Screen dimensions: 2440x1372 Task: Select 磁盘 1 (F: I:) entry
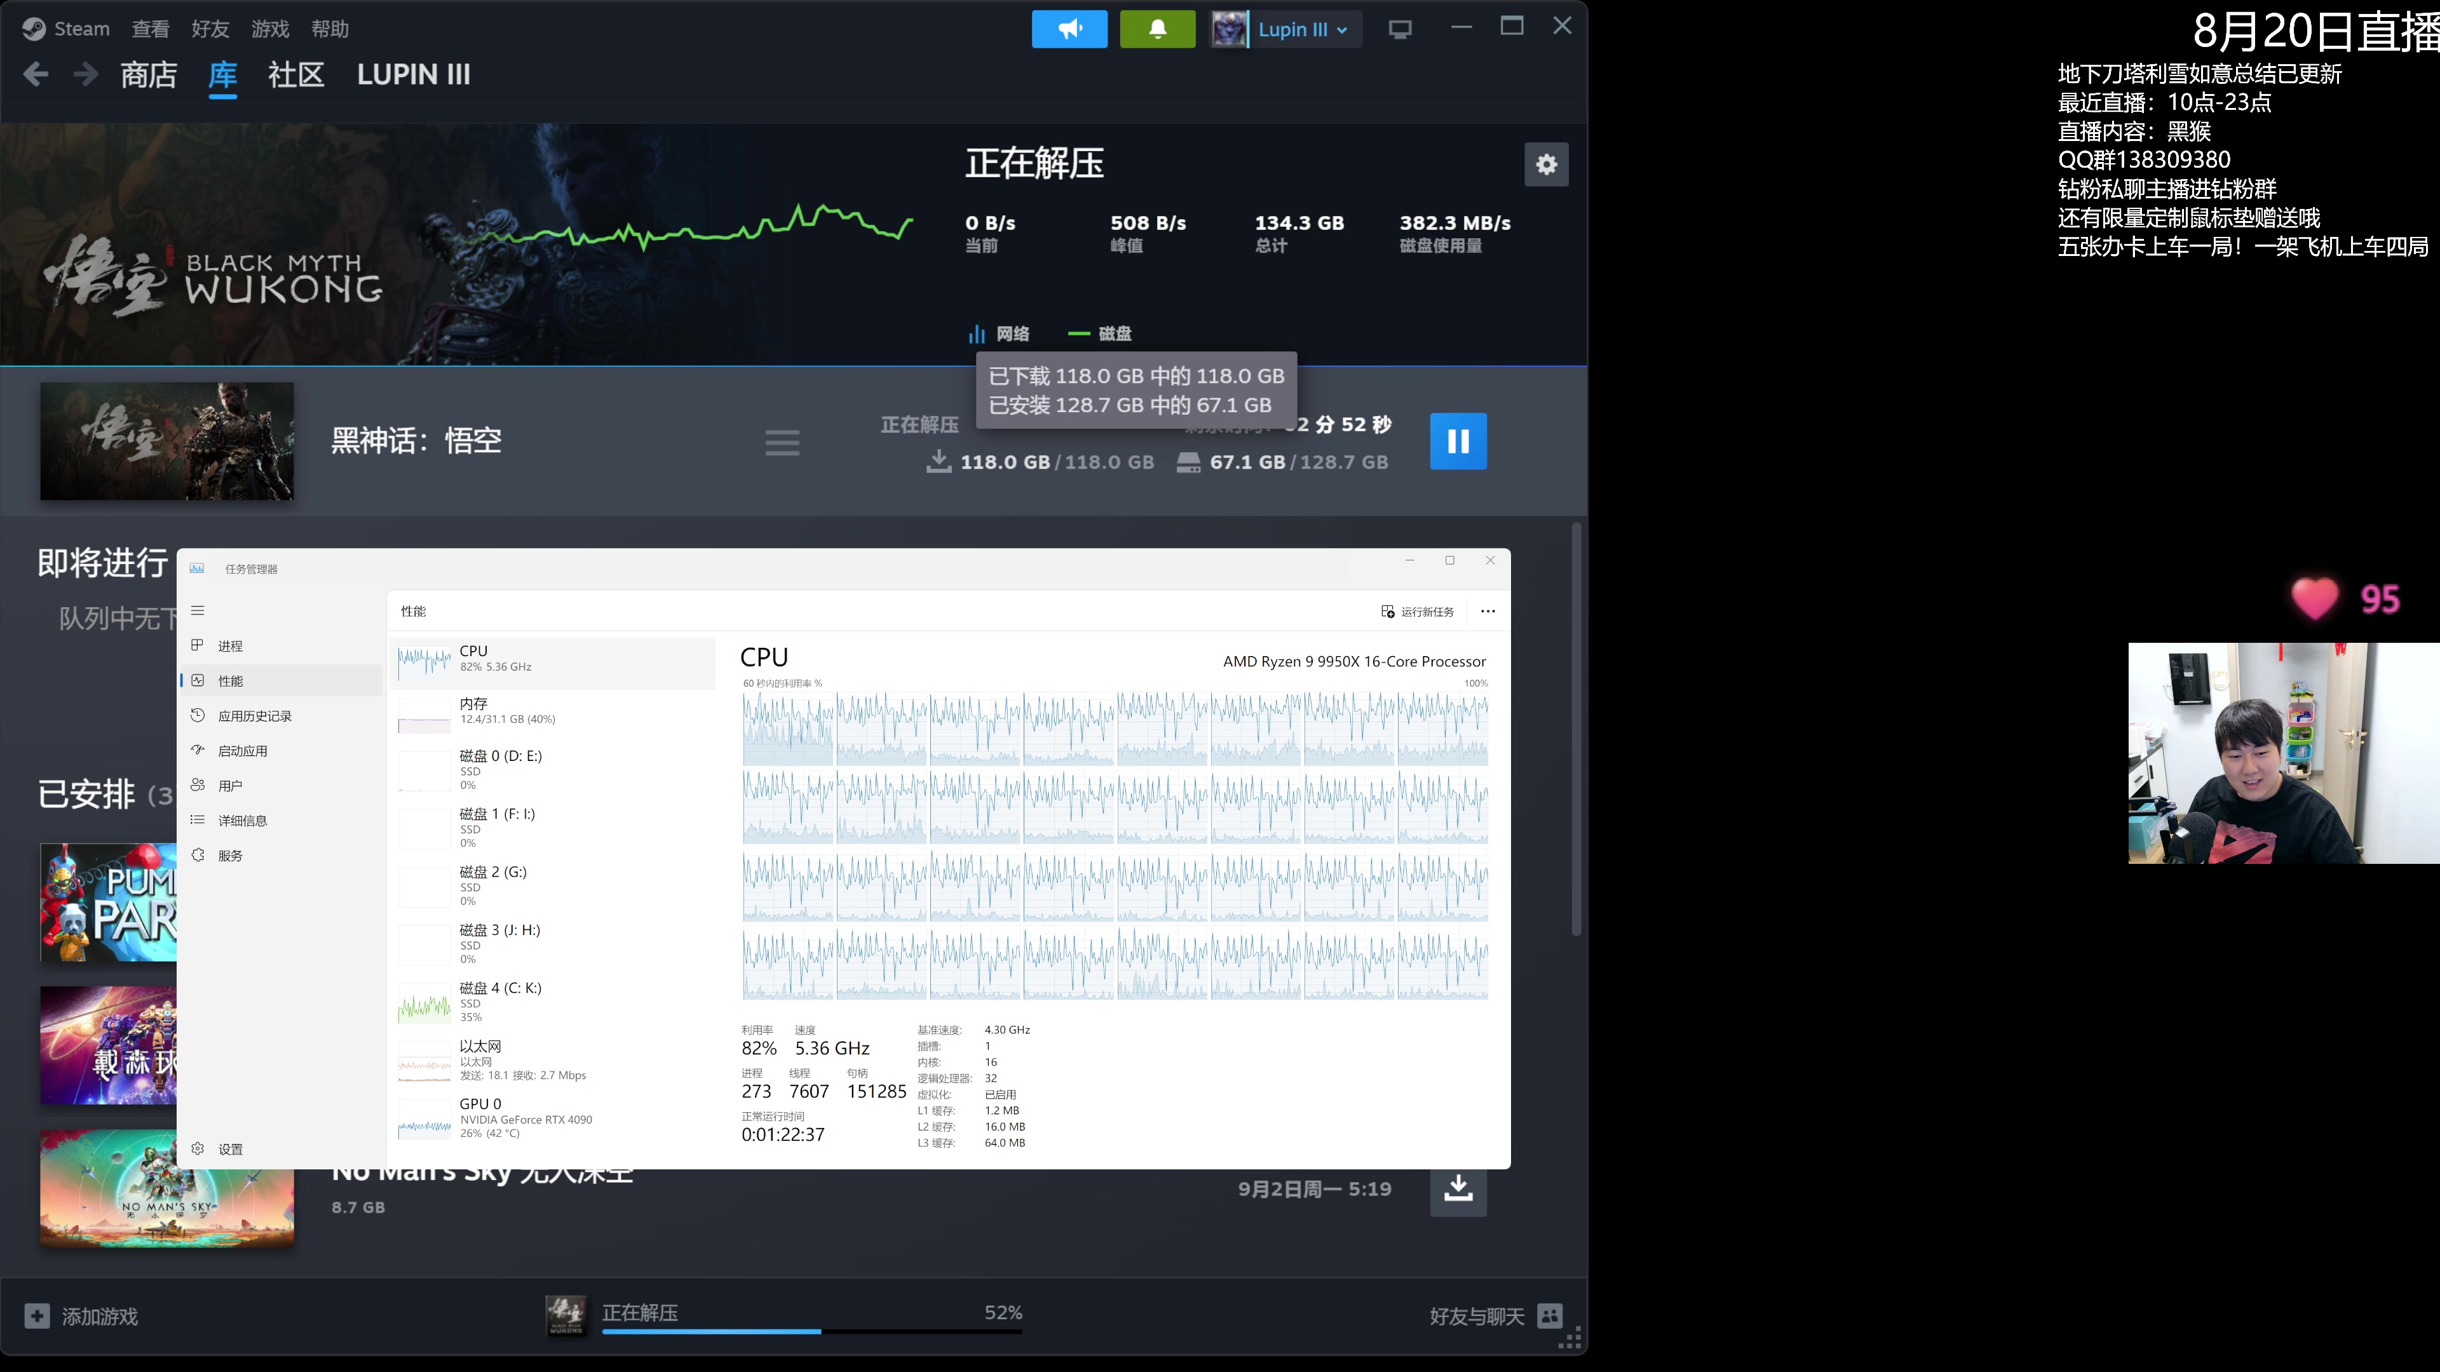pyautogui.click(x=553, y=828)
